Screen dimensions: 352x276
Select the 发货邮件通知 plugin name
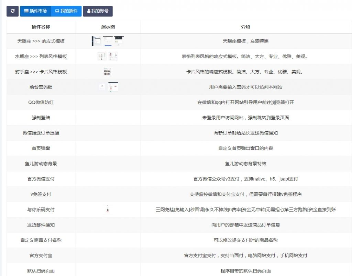(x=41, y=225)
